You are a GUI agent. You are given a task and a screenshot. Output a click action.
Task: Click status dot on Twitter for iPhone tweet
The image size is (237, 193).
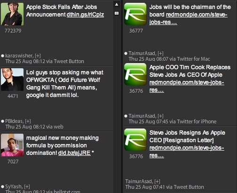[x=126, y=116]
